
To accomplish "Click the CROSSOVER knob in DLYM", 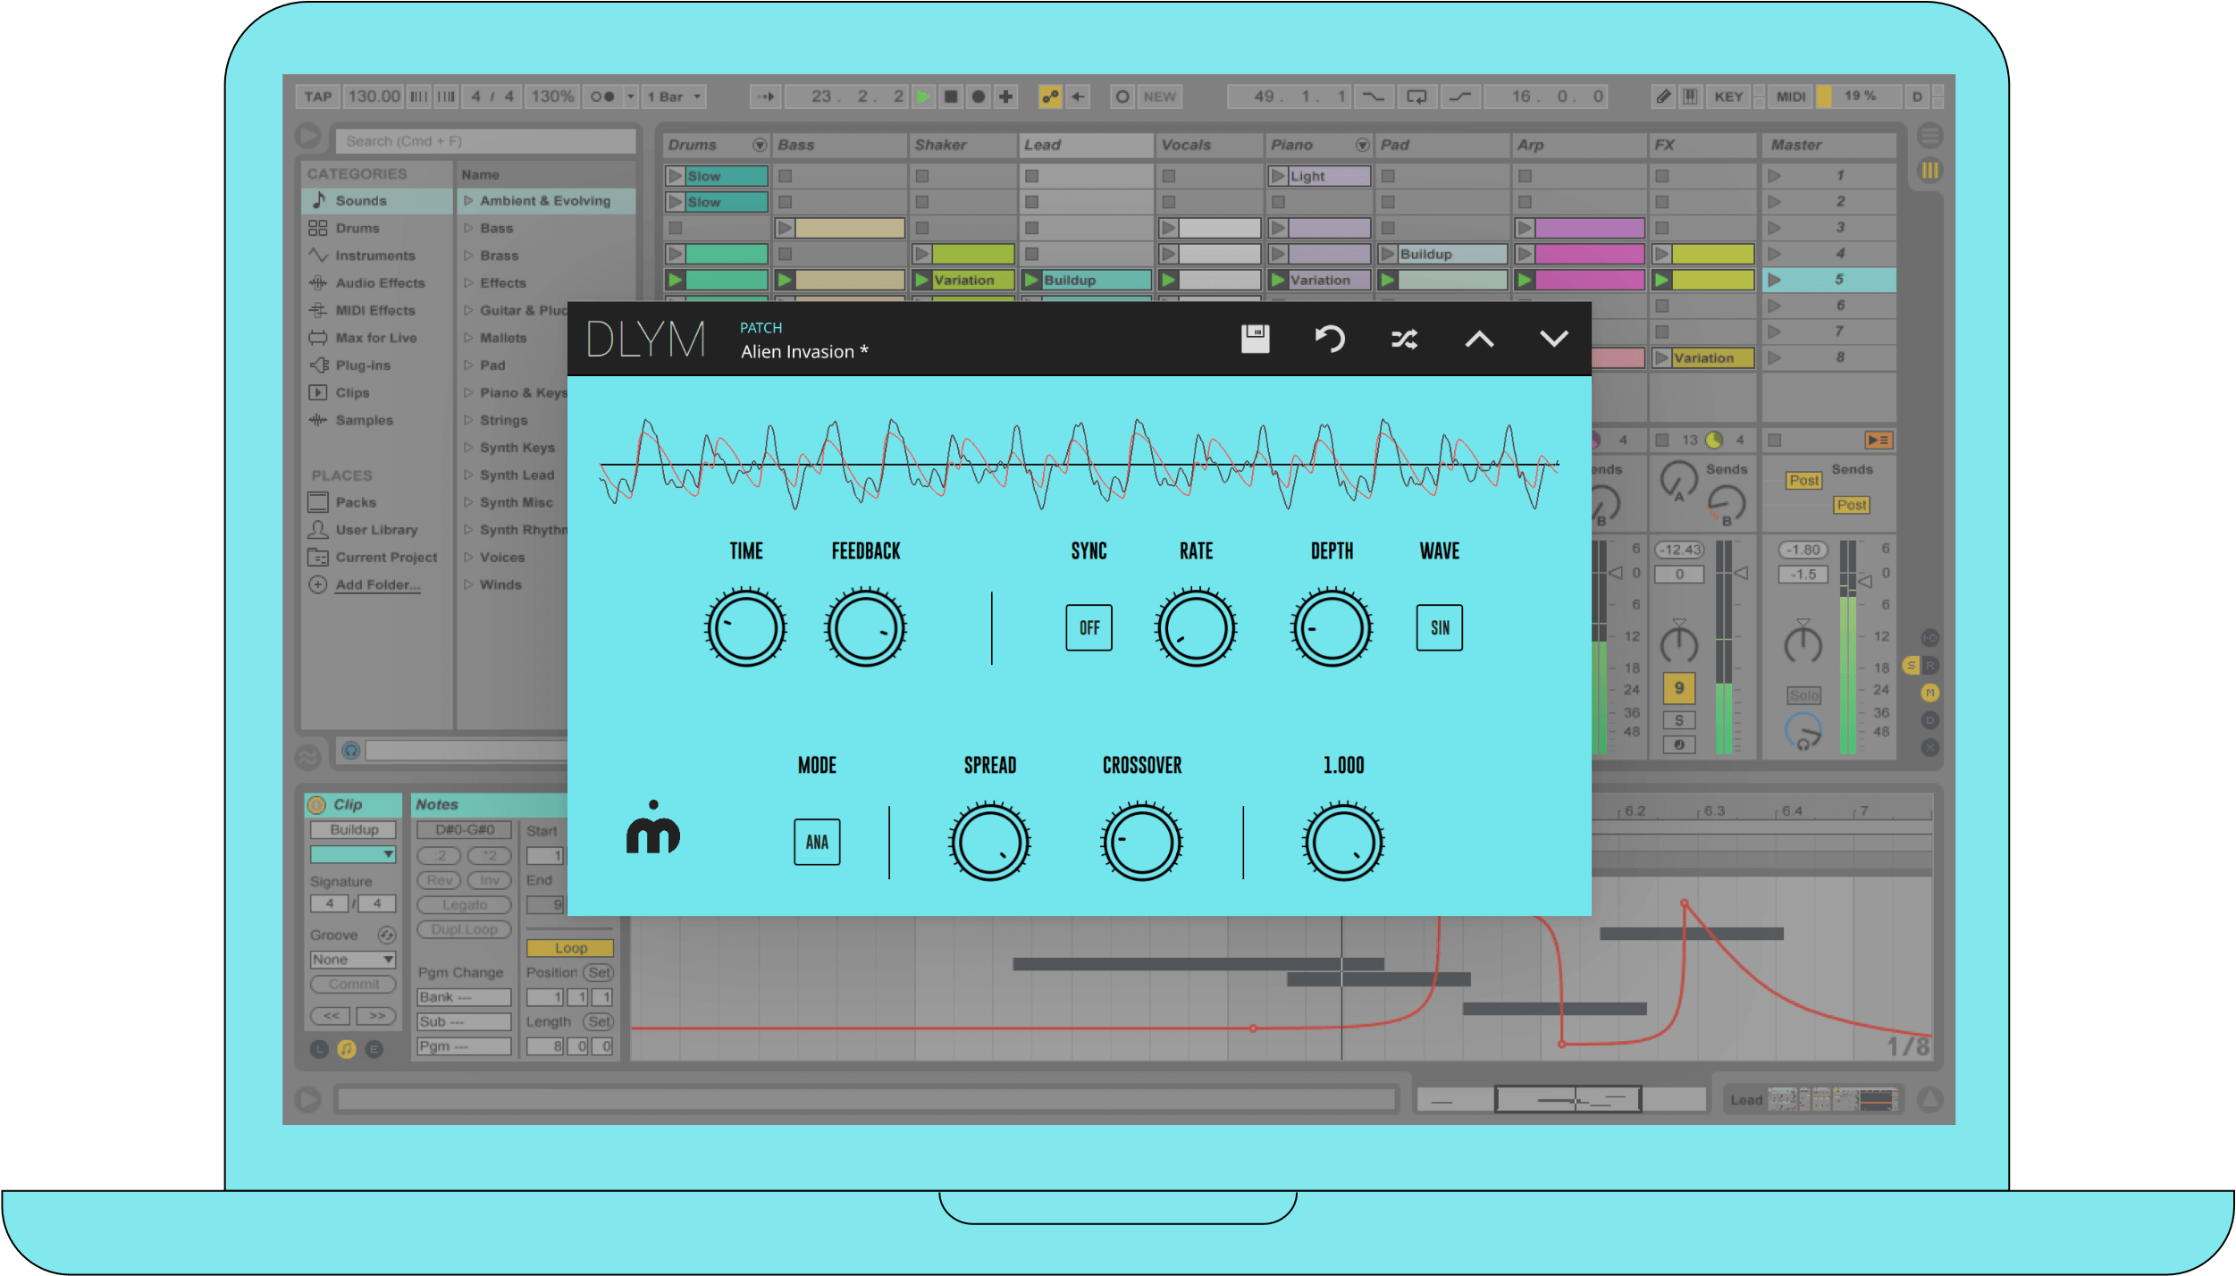I will click(1141, 842).
